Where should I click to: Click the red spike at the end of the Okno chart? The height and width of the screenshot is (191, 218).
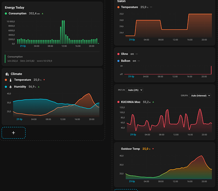(x=211, y=70)
